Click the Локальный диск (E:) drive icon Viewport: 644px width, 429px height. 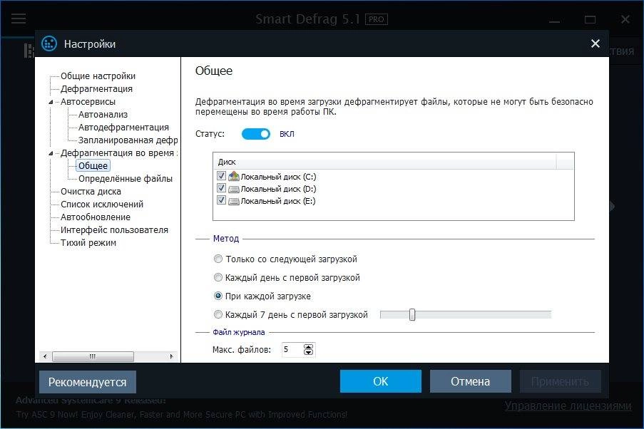pyautogui.click(x=234, y=201)
